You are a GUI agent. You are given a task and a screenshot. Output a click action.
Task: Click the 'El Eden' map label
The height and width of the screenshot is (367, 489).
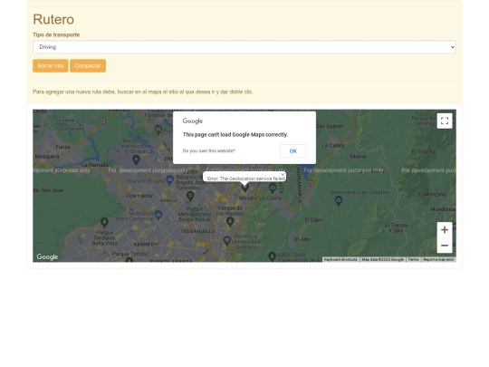point(313,220)
